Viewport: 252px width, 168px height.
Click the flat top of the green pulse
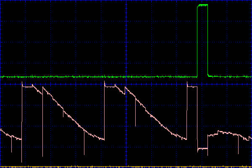[202, 5]
